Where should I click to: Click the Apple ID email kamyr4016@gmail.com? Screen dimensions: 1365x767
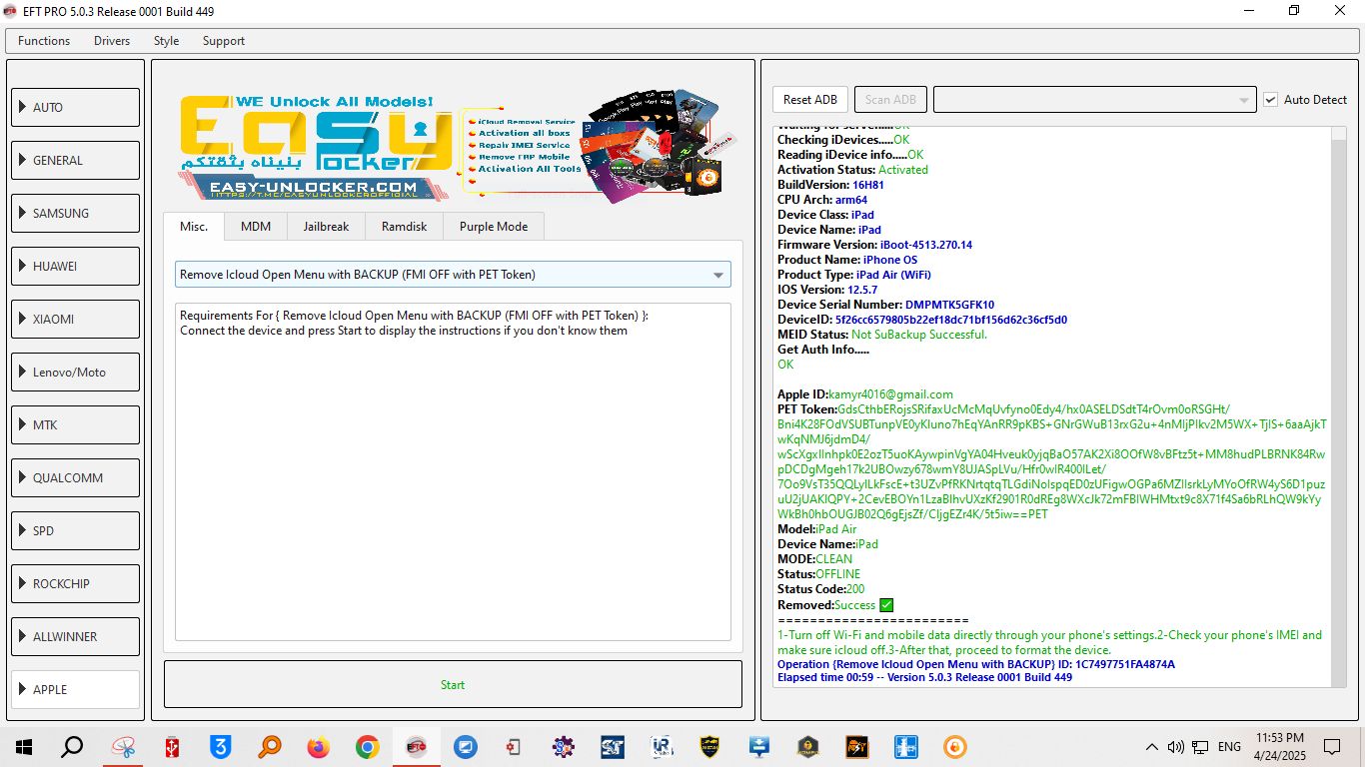(x=890, y=394)
